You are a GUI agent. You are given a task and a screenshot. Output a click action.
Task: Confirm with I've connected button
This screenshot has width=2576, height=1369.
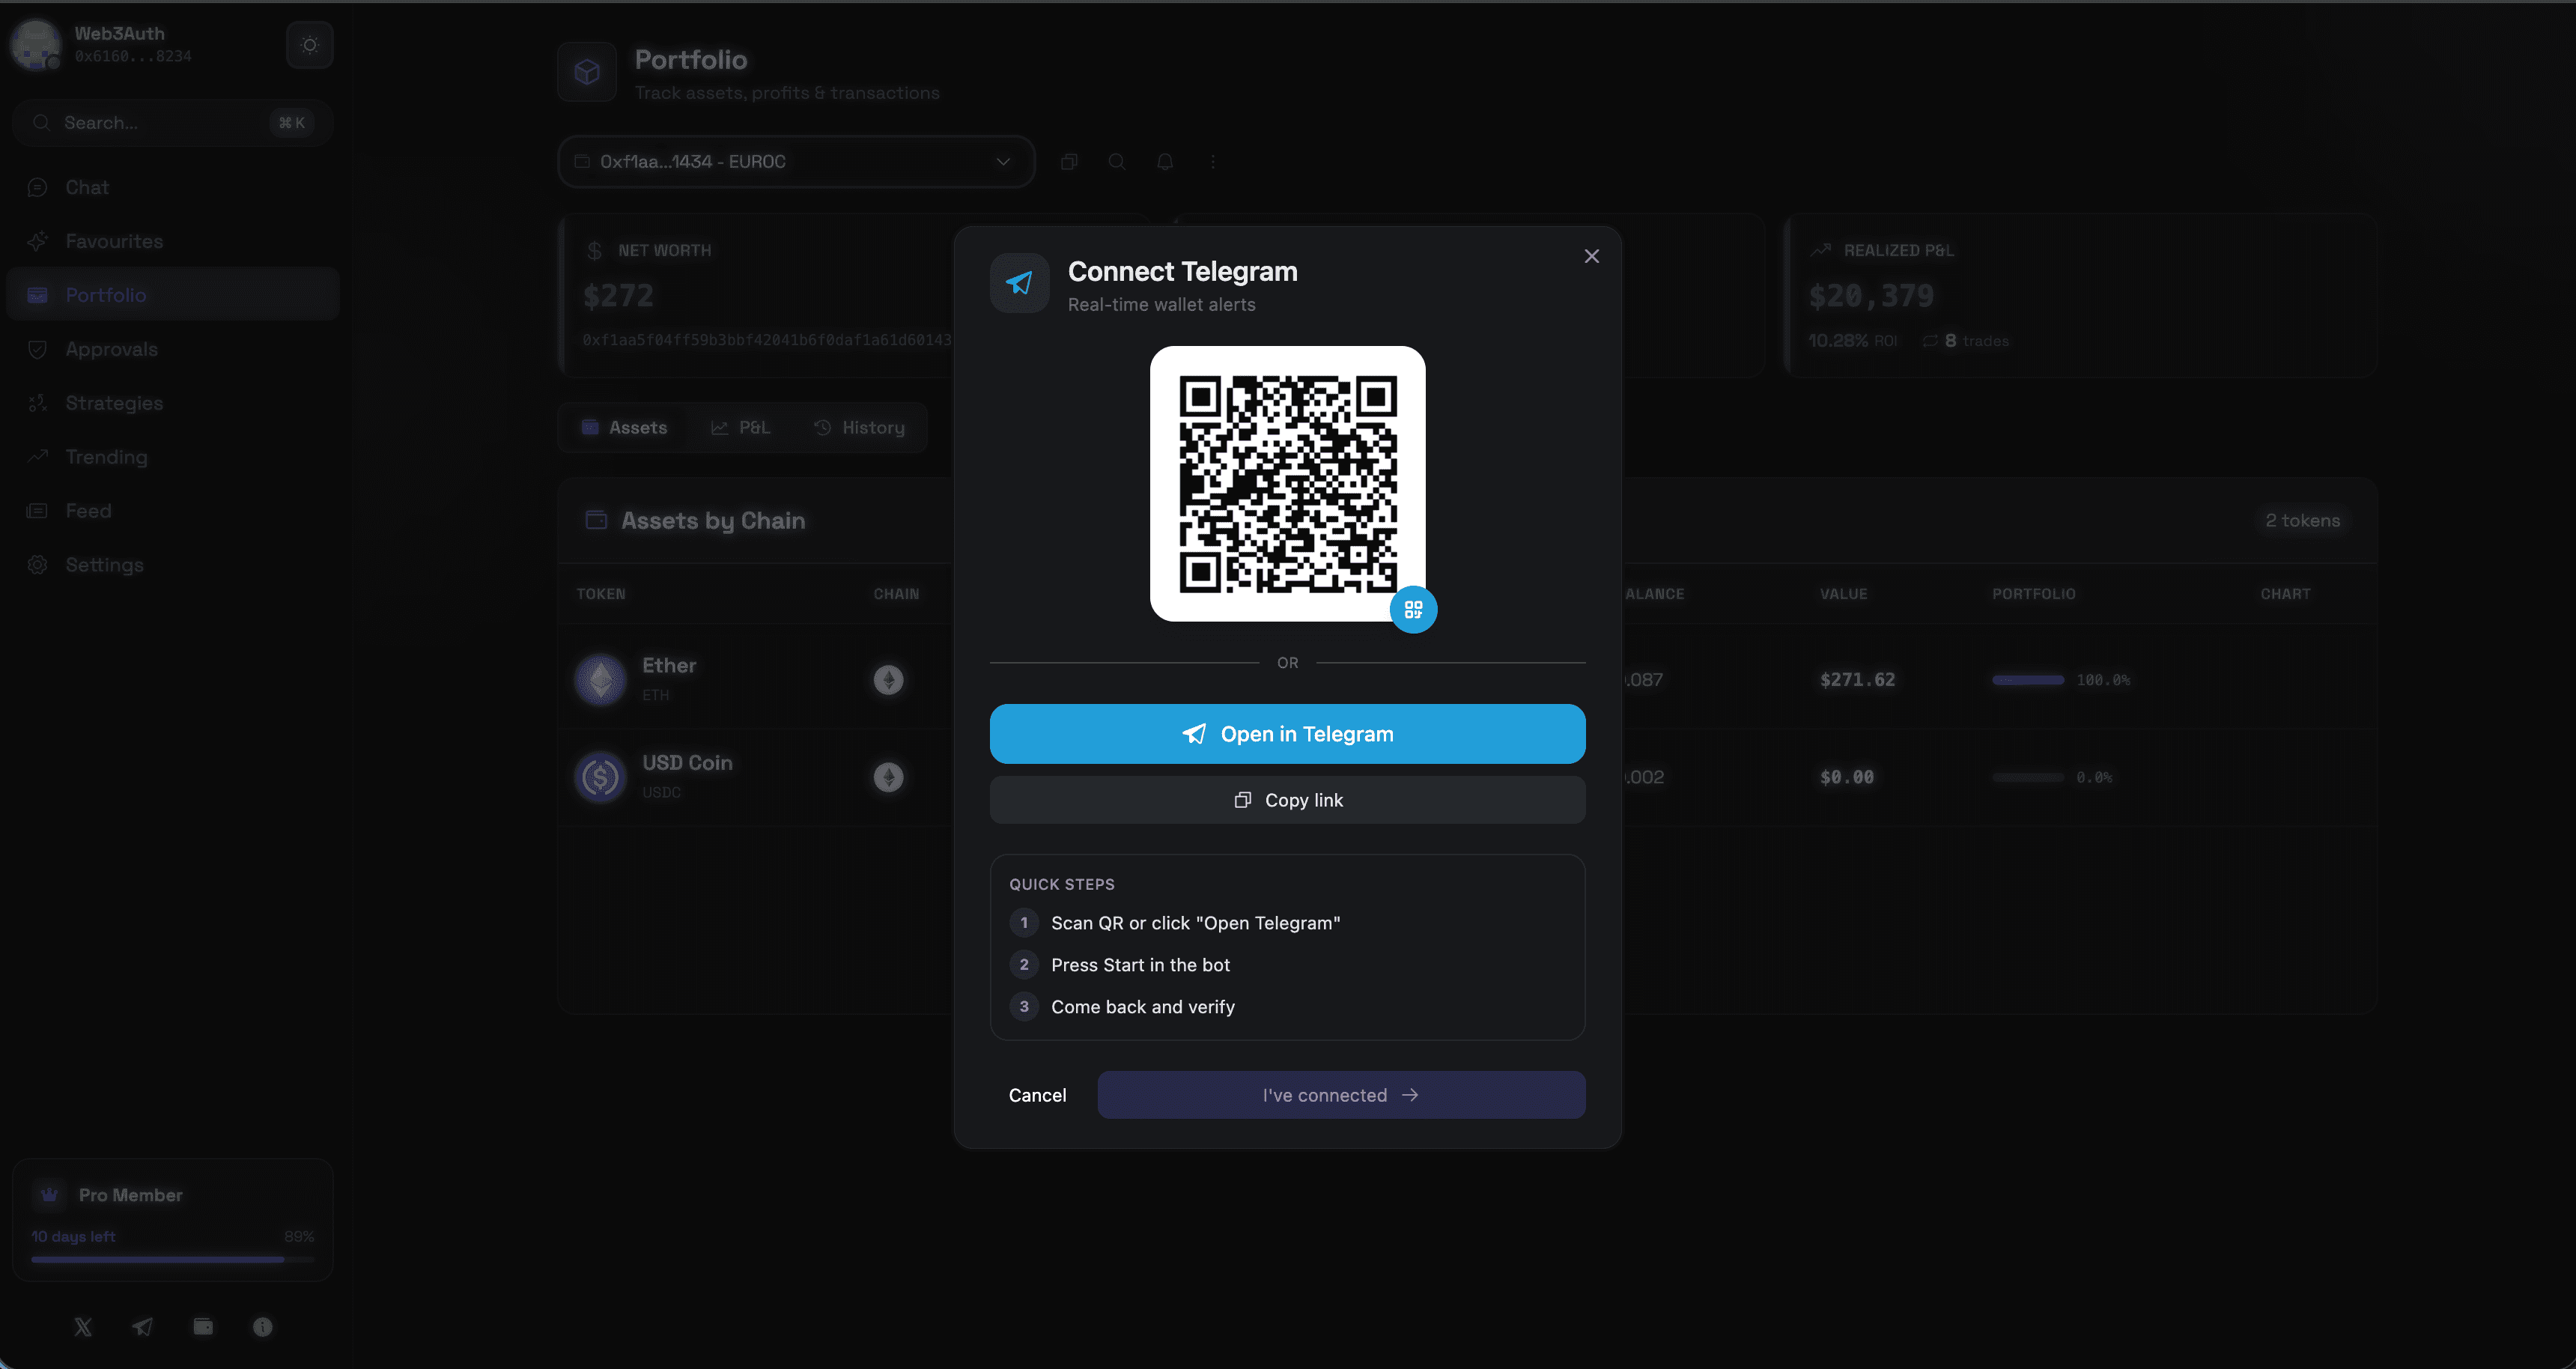(x=1341, y=1095)
